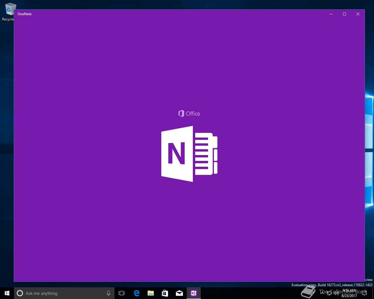Open the Mail app from the taskbar
374x299 pixels.
click(179, 293)
